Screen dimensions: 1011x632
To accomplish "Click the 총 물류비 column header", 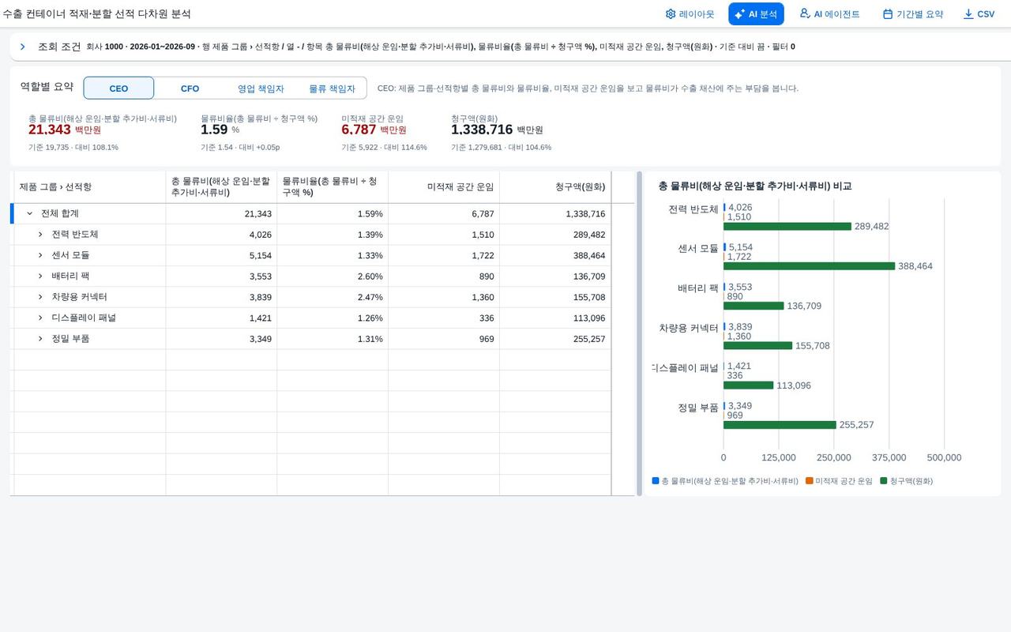I will [221, 187].
